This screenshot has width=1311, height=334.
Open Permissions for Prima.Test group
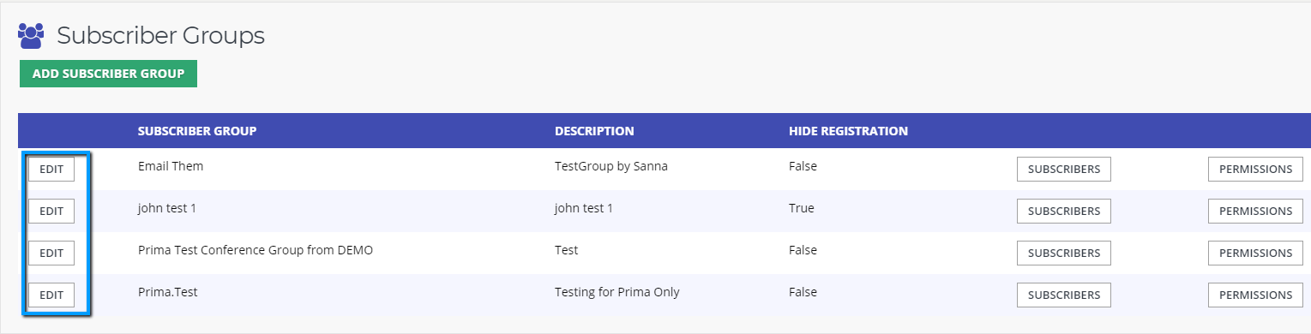tap(1255, 295)
